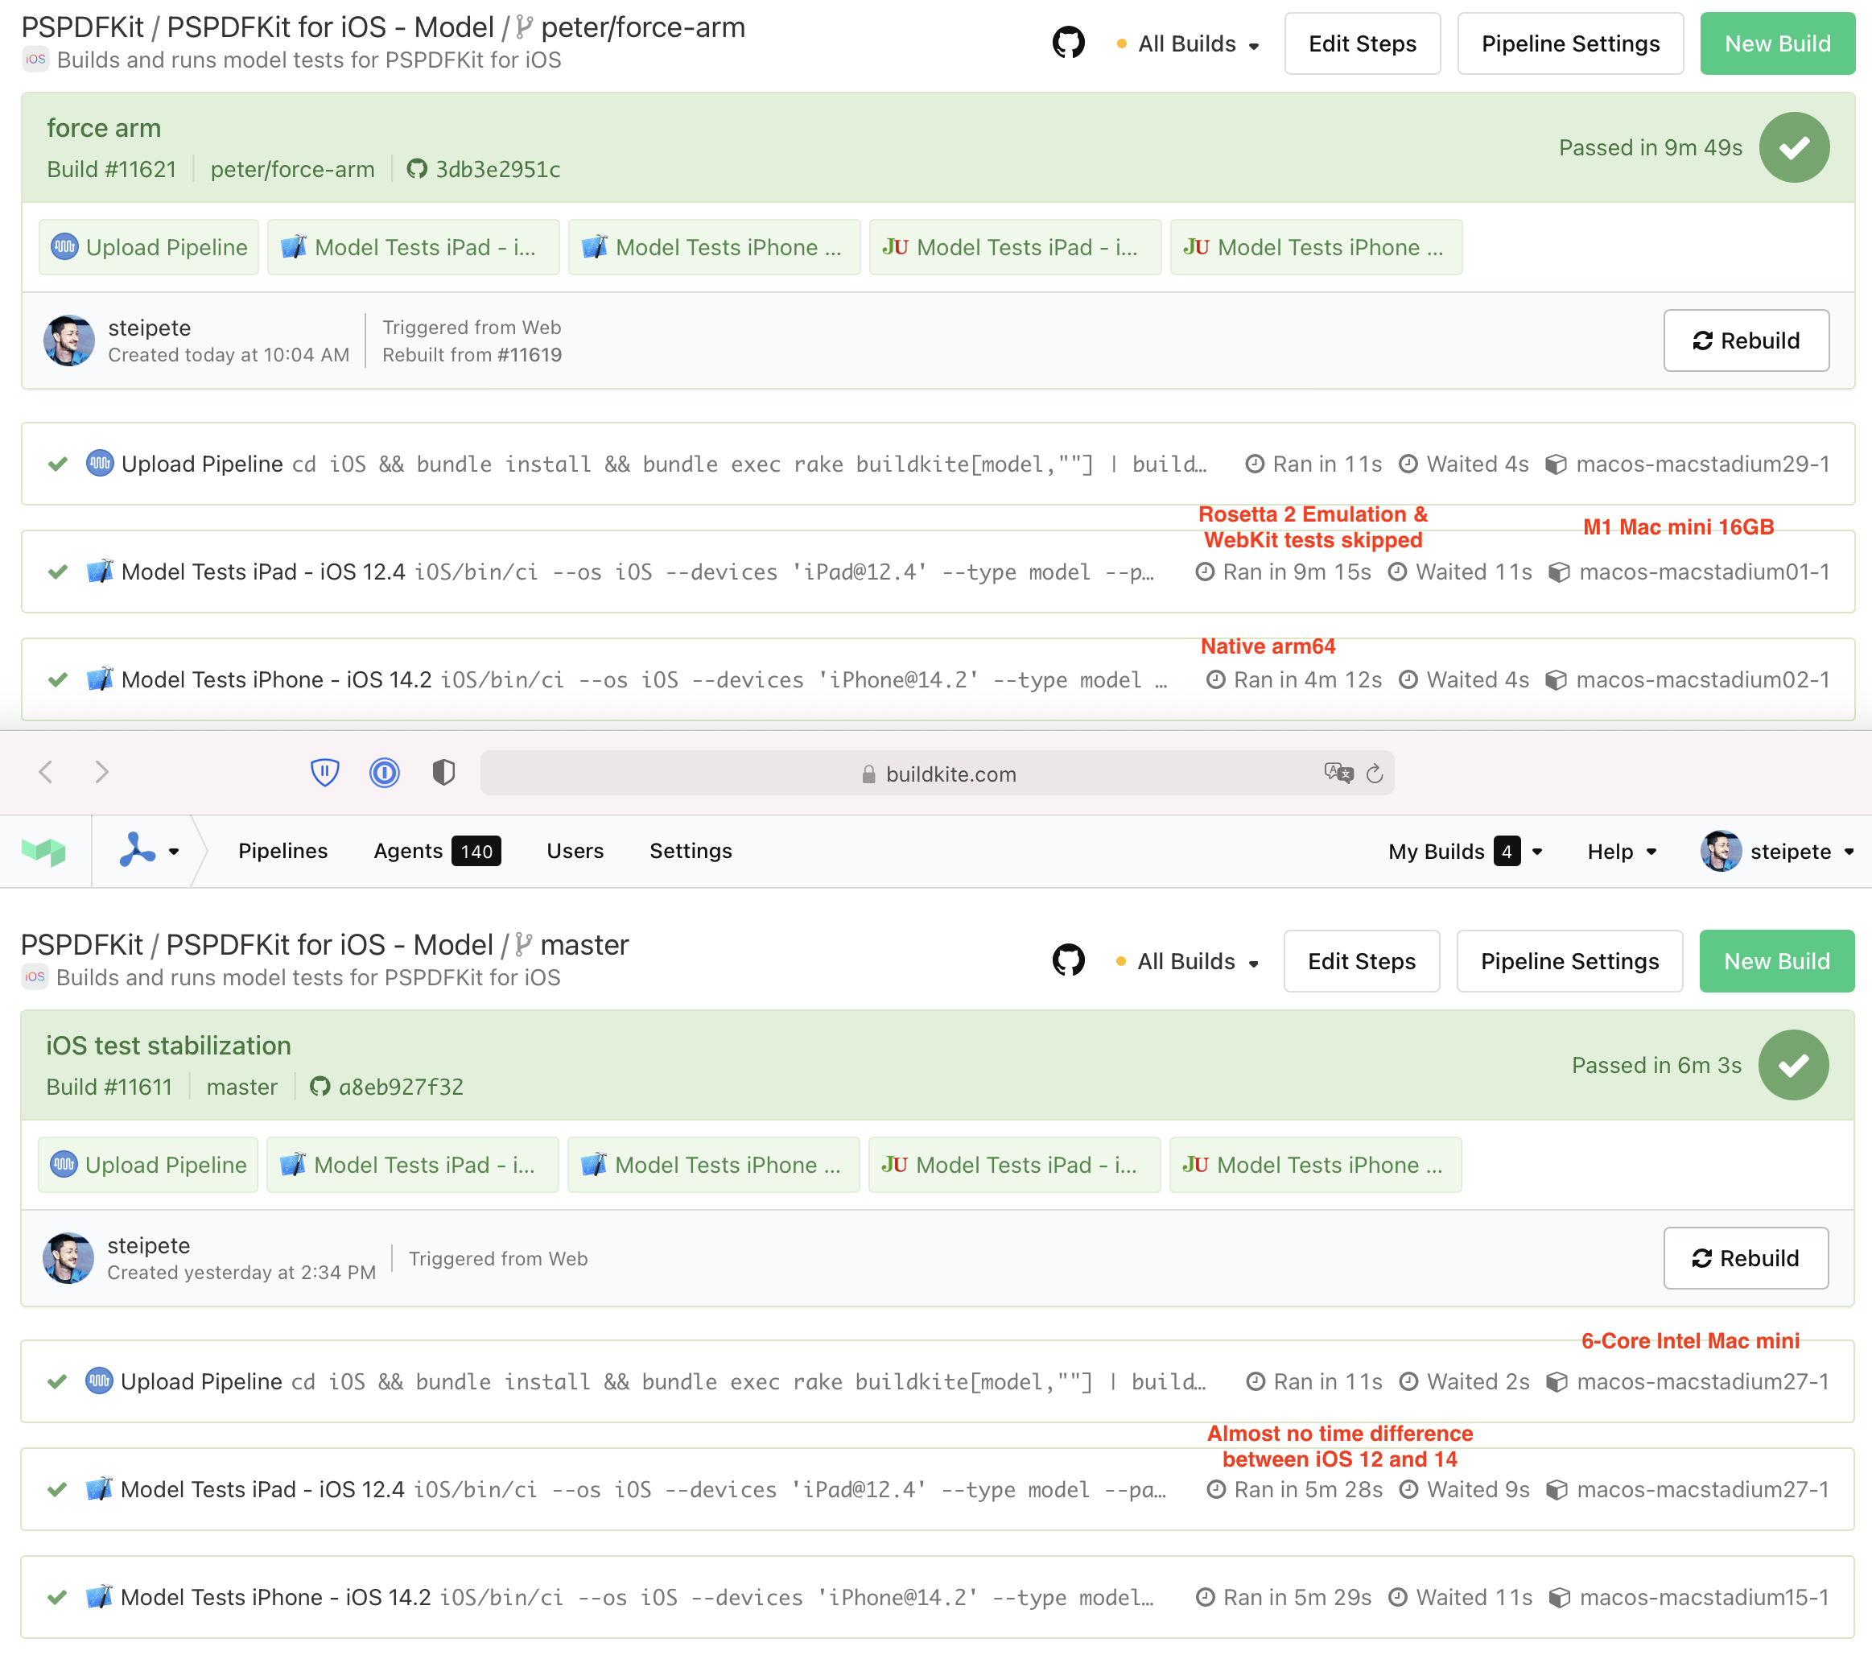Select the hammer icon on Model Tests iPad step
The height and width of the screenshot is (1655, 1872).
pyautogui.click(x=293, y=247)
